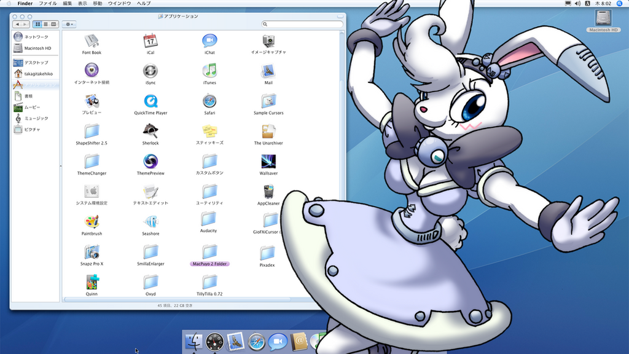Viewport: 629px width, 354px height.
Task: Select the Audacity folder
Action: click(209, 219)
